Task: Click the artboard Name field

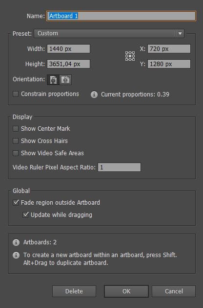Action: tap(121, 16)
